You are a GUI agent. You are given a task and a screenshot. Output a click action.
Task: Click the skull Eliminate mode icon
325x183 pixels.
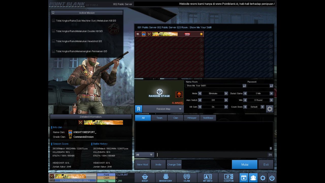click(x=179, y=95)
